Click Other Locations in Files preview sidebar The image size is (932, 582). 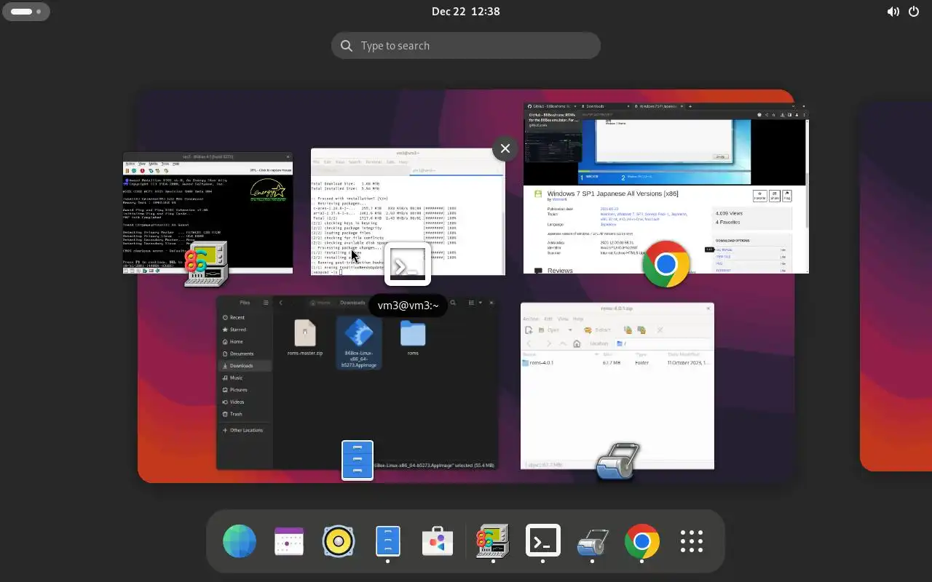coord(246,430)
